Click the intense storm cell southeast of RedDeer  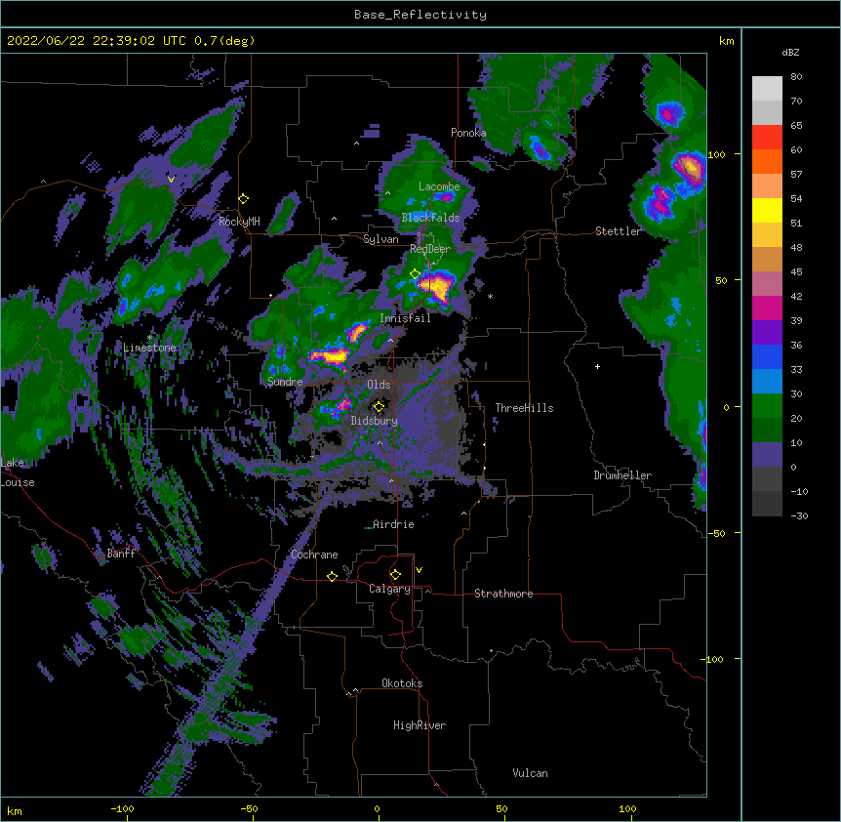point(438,286)
